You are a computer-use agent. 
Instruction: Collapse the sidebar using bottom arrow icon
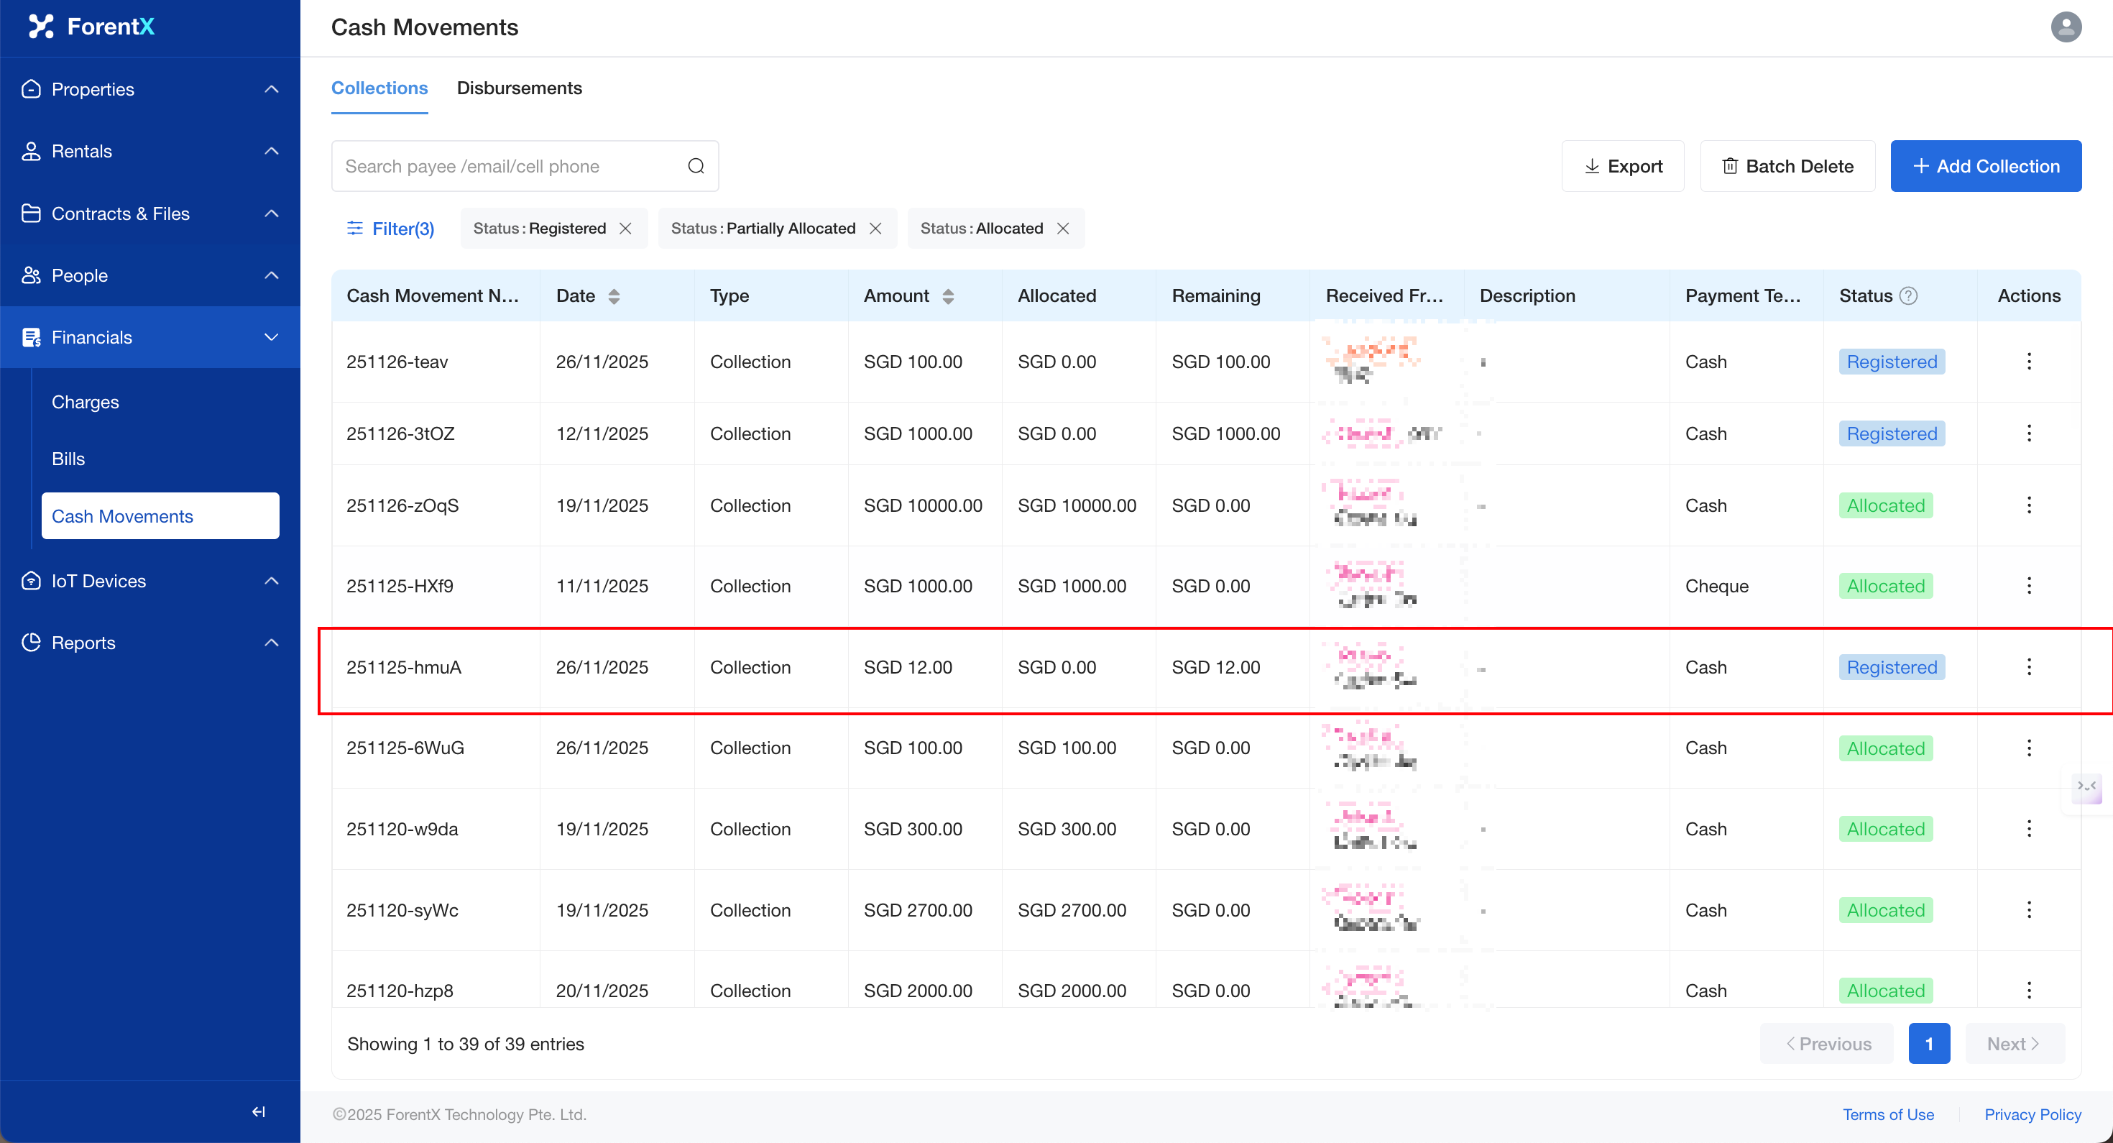pyautogui.click(x=259, y=1111)
